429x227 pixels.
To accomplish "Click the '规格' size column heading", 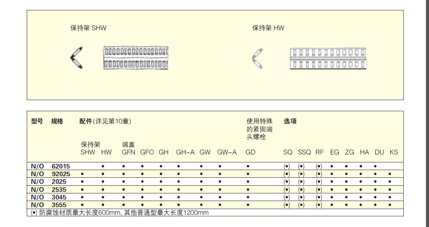I will tap(57, 122).
